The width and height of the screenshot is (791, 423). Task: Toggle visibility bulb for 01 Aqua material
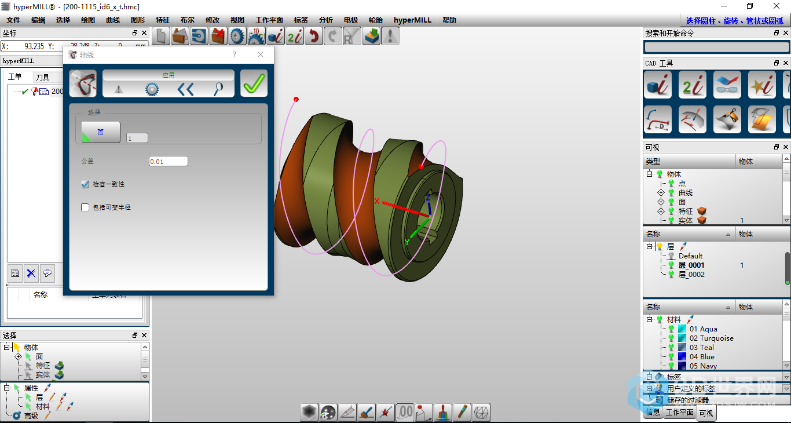[x=671, y=329]
